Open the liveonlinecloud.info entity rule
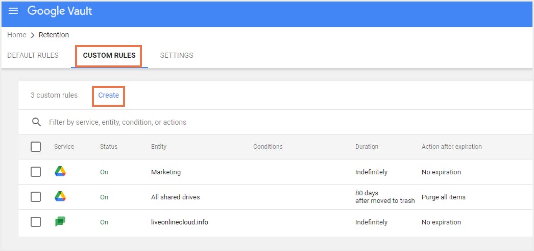The width and height of the screenshot is (534, 251). coord(180,222)
